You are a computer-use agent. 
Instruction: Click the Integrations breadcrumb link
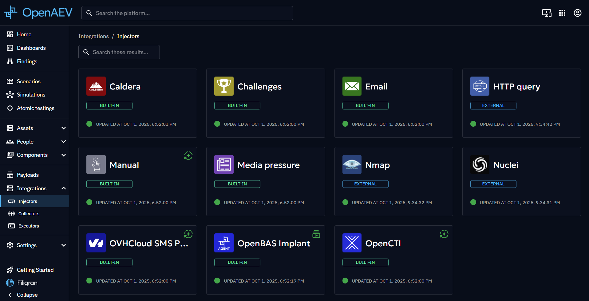93,36
